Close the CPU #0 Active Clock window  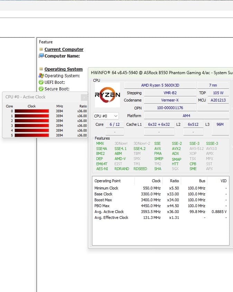(x=84, y=97)
